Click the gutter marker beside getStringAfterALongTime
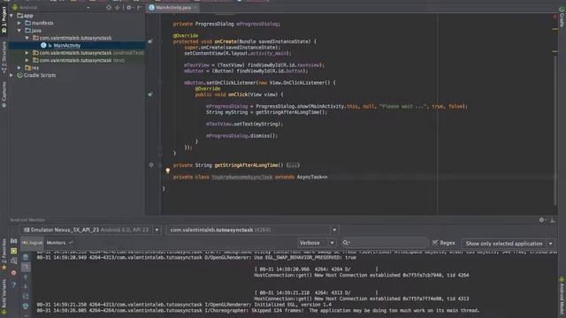Screen dimensions: 566x318 [x=151, y=165]
